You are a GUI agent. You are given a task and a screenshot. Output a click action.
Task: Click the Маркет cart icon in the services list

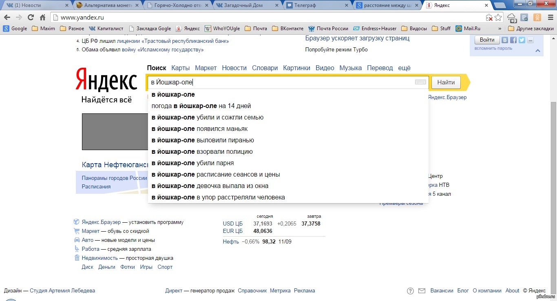pos(76,231)
